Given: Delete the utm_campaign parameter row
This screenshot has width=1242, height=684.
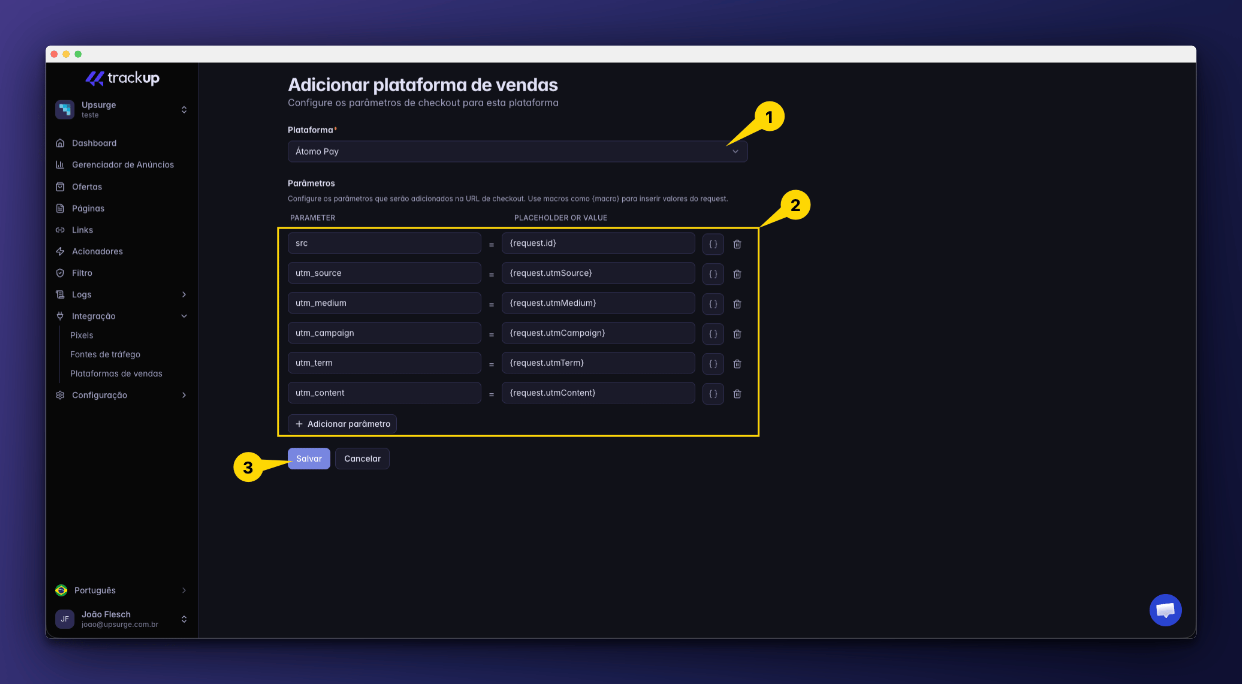Looking at the screenshot, I should pyautogui.click(x=737, y=333).
